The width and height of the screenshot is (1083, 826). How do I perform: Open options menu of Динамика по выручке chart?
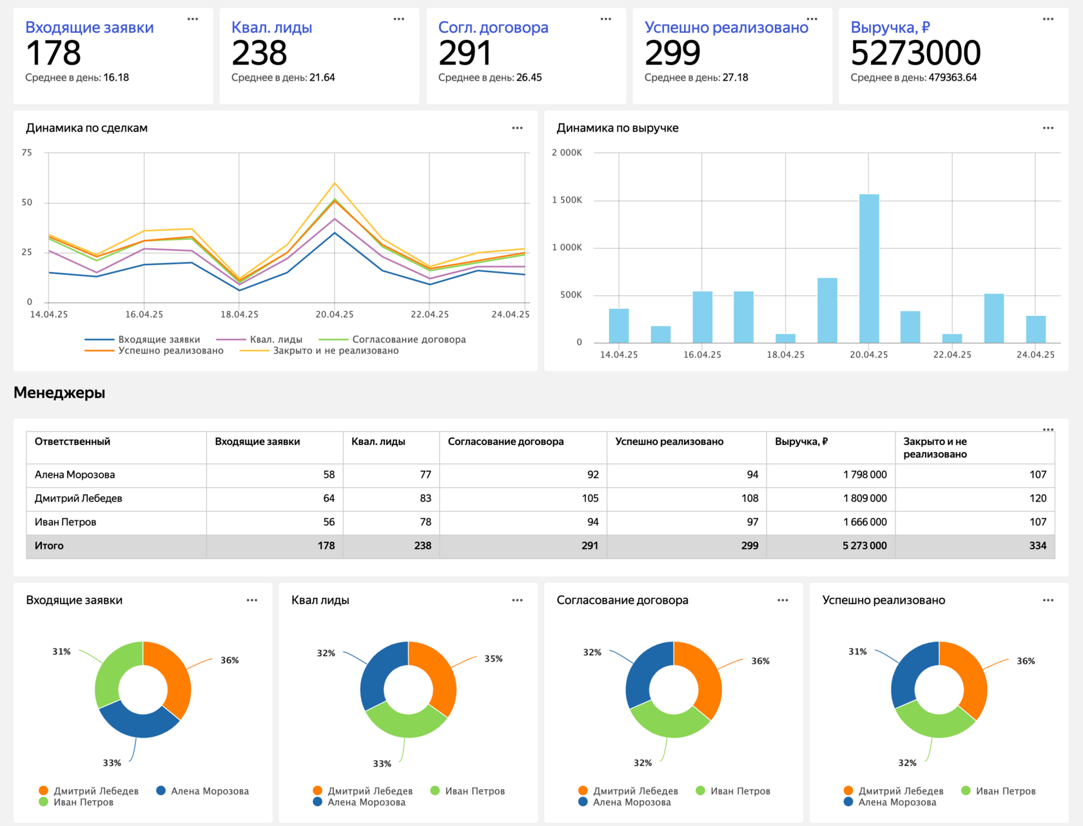(x=1048, y=128)
